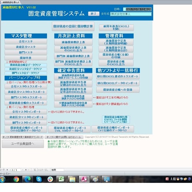Print 少額減価償却資産申告書 別表十六(七)

tap(73, 104)
